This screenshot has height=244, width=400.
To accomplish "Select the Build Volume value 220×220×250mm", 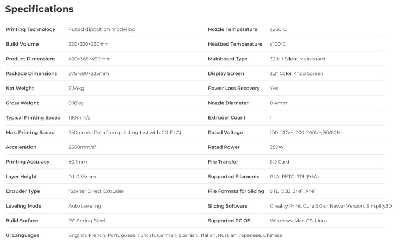I will 88,44.
